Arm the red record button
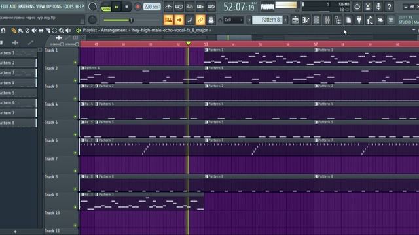The height and width of the screenshot is (235, 419). [137, 7]
